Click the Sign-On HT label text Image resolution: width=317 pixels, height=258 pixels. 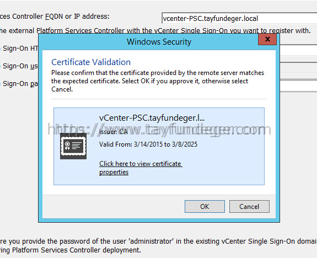[19, 49]
